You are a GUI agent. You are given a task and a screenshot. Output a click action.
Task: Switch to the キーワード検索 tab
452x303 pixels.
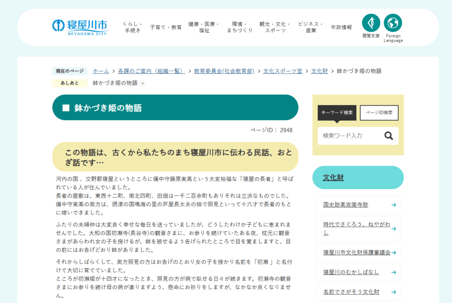point(337,113)
